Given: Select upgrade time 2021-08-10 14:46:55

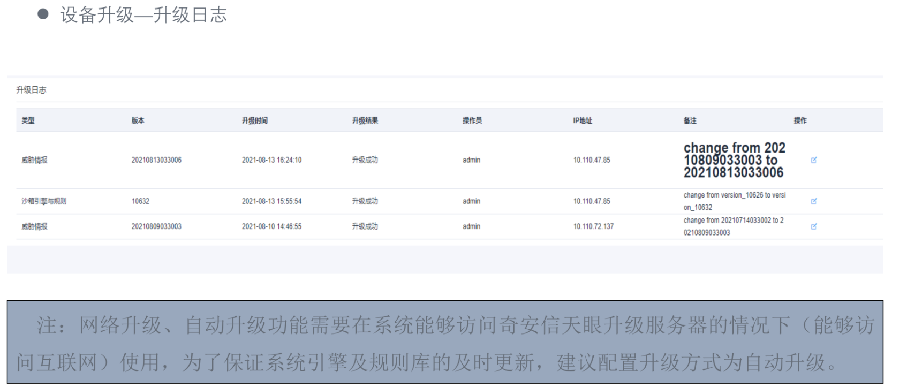Looking at the screenshot, I should pos(271,226).
